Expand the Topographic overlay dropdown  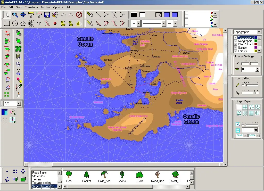coord(259,32)
